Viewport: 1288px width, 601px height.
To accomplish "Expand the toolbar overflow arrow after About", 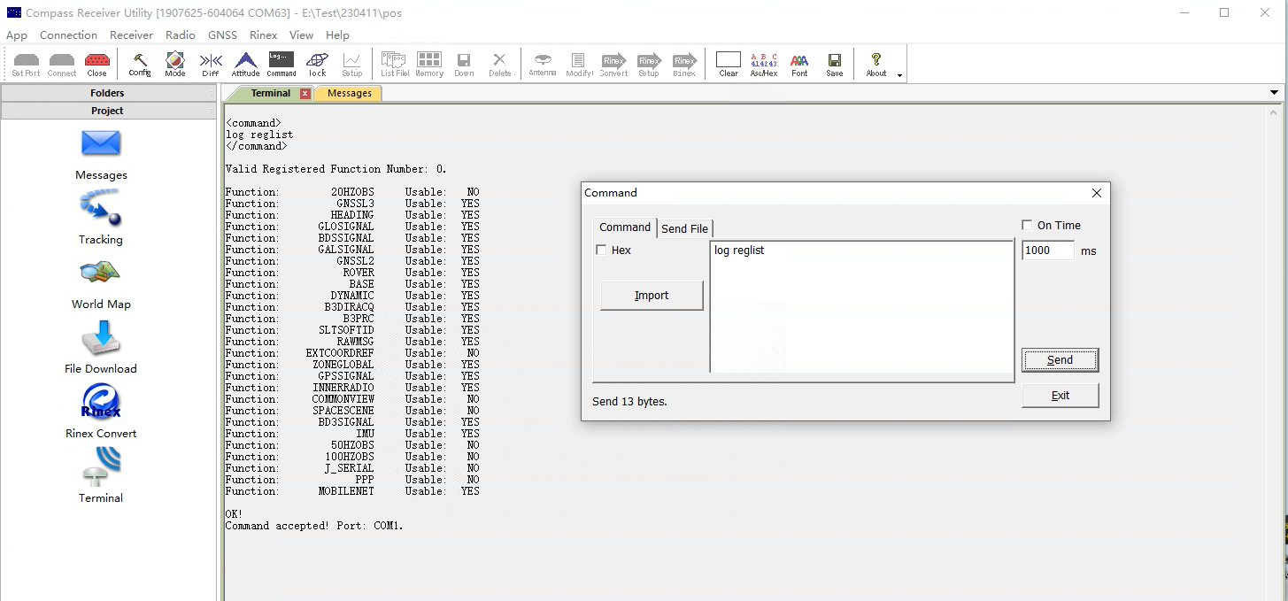I will (x=900, y=75).
